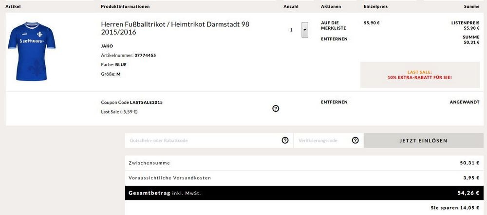Click the JAKO brand name
487x215 pixels.
(107, 46)
